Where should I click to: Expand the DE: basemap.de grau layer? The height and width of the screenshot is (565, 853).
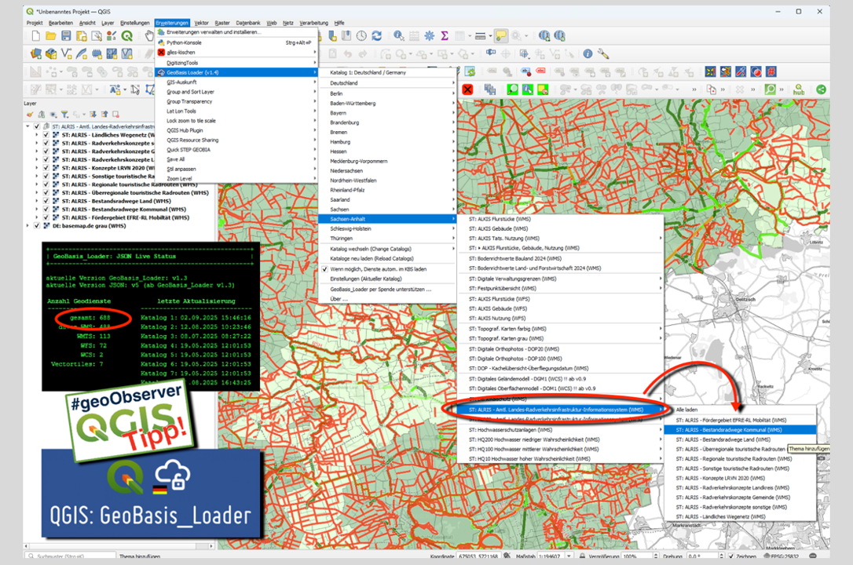coord(28,226)
